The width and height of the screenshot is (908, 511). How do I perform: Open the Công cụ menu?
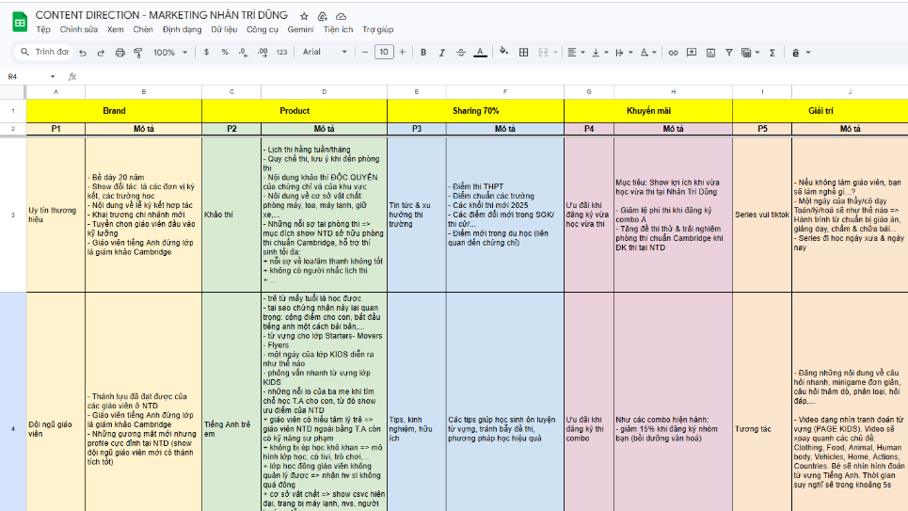click(x=263, y=29)
